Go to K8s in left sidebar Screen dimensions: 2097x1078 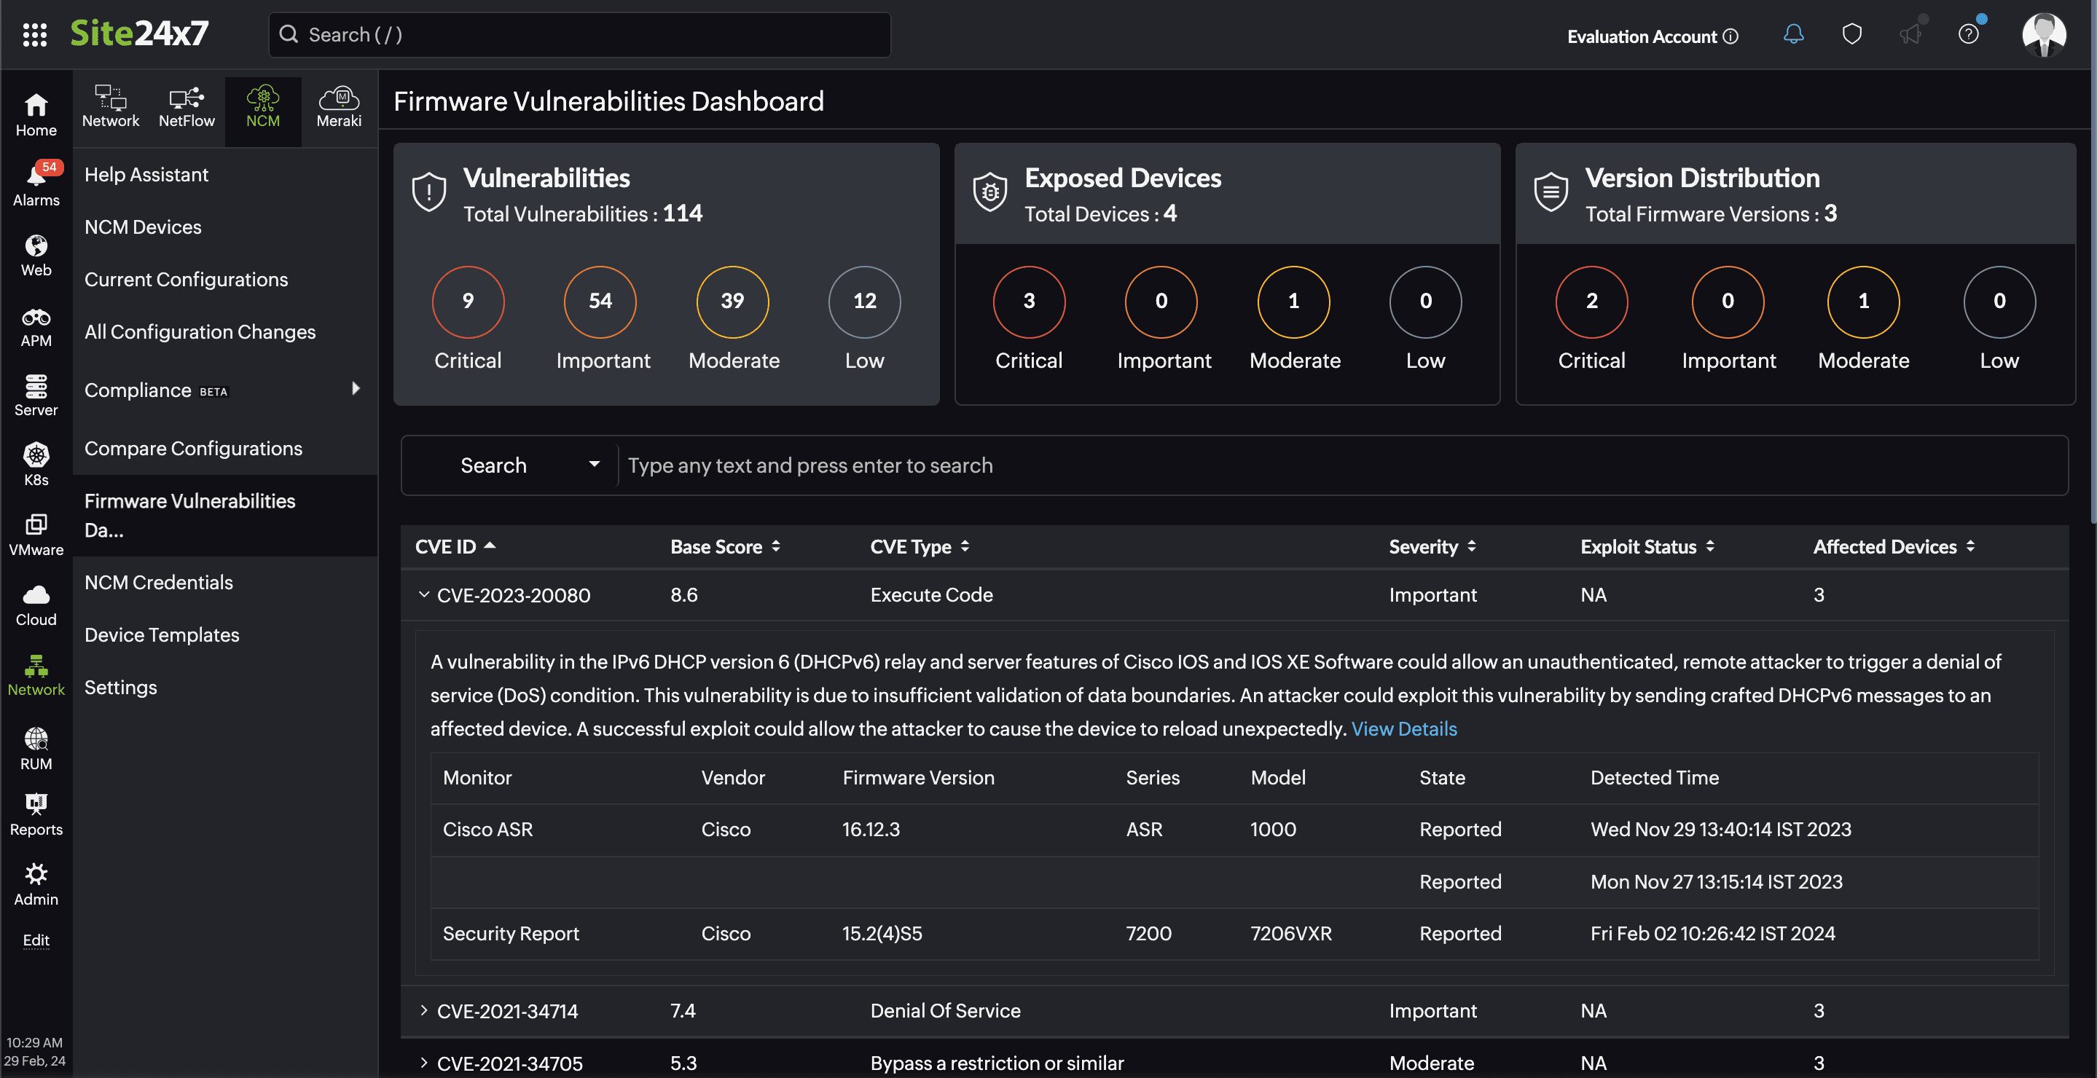click(36, 464)
